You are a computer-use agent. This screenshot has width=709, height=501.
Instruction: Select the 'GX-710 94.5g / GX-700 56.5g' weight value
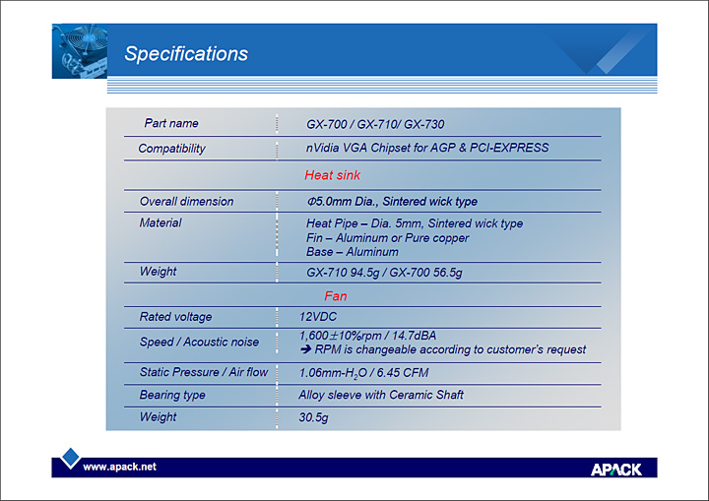[384, 271]
